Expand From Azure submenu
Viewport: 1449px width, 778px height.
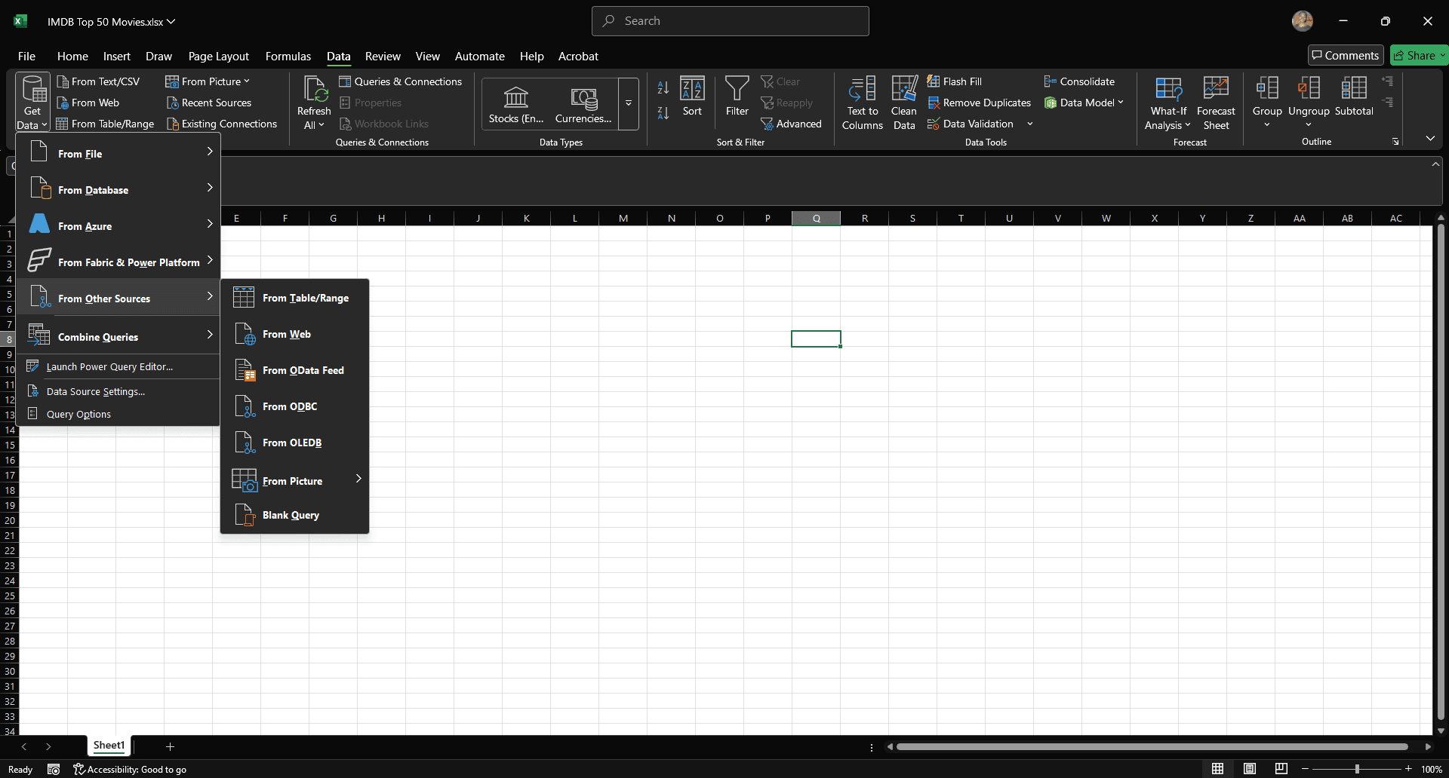pos(118,225)
